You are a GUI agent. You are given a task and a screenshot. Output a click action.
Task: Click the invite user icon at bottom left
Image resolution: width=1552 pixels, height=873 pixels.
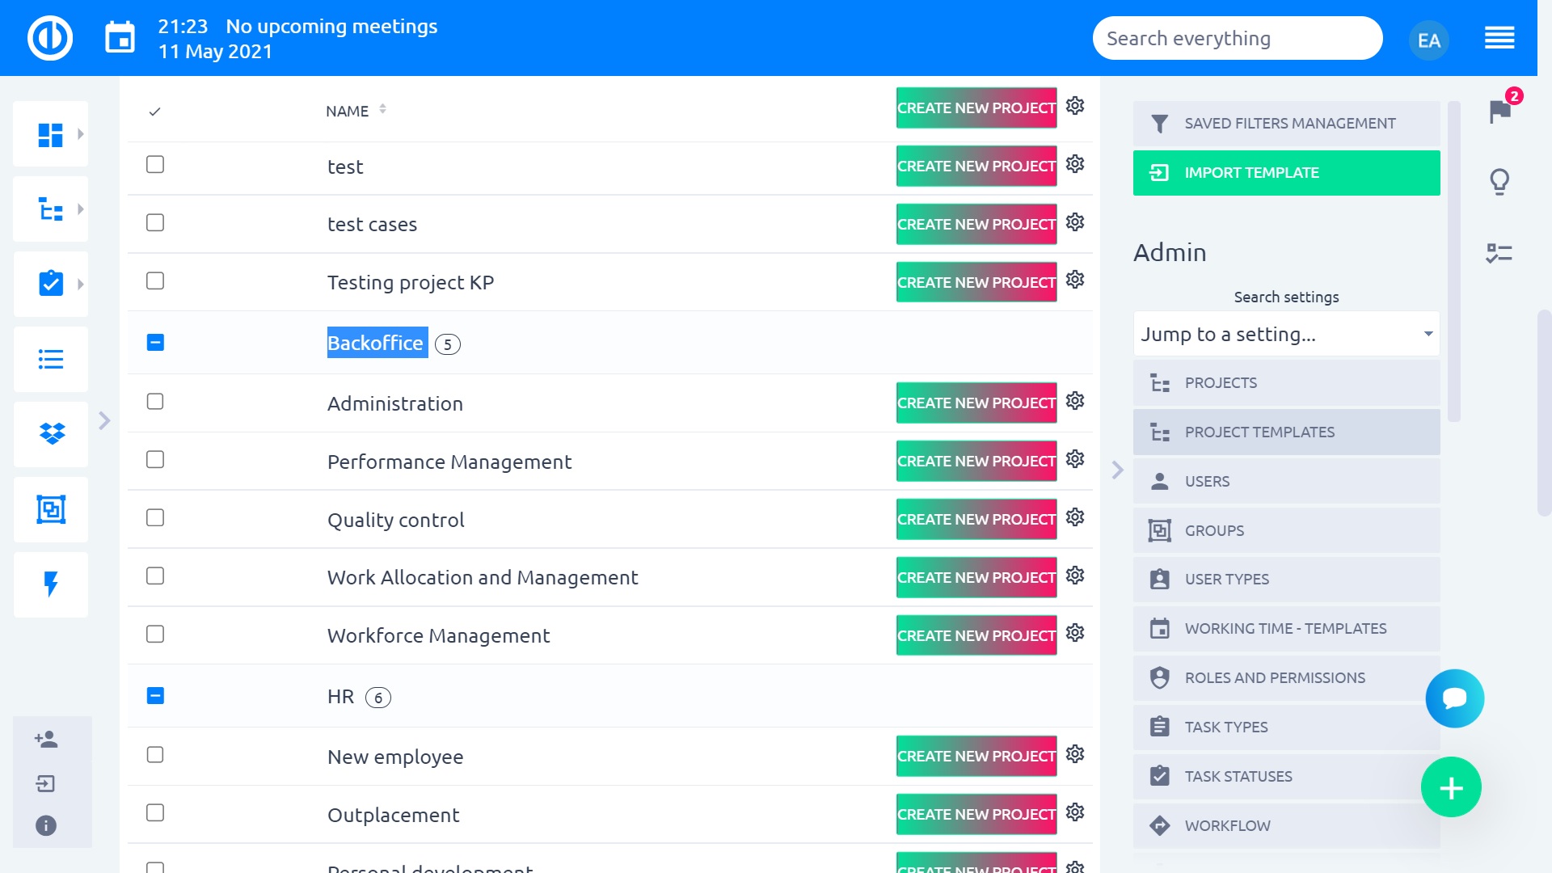[x=44, y=737]
